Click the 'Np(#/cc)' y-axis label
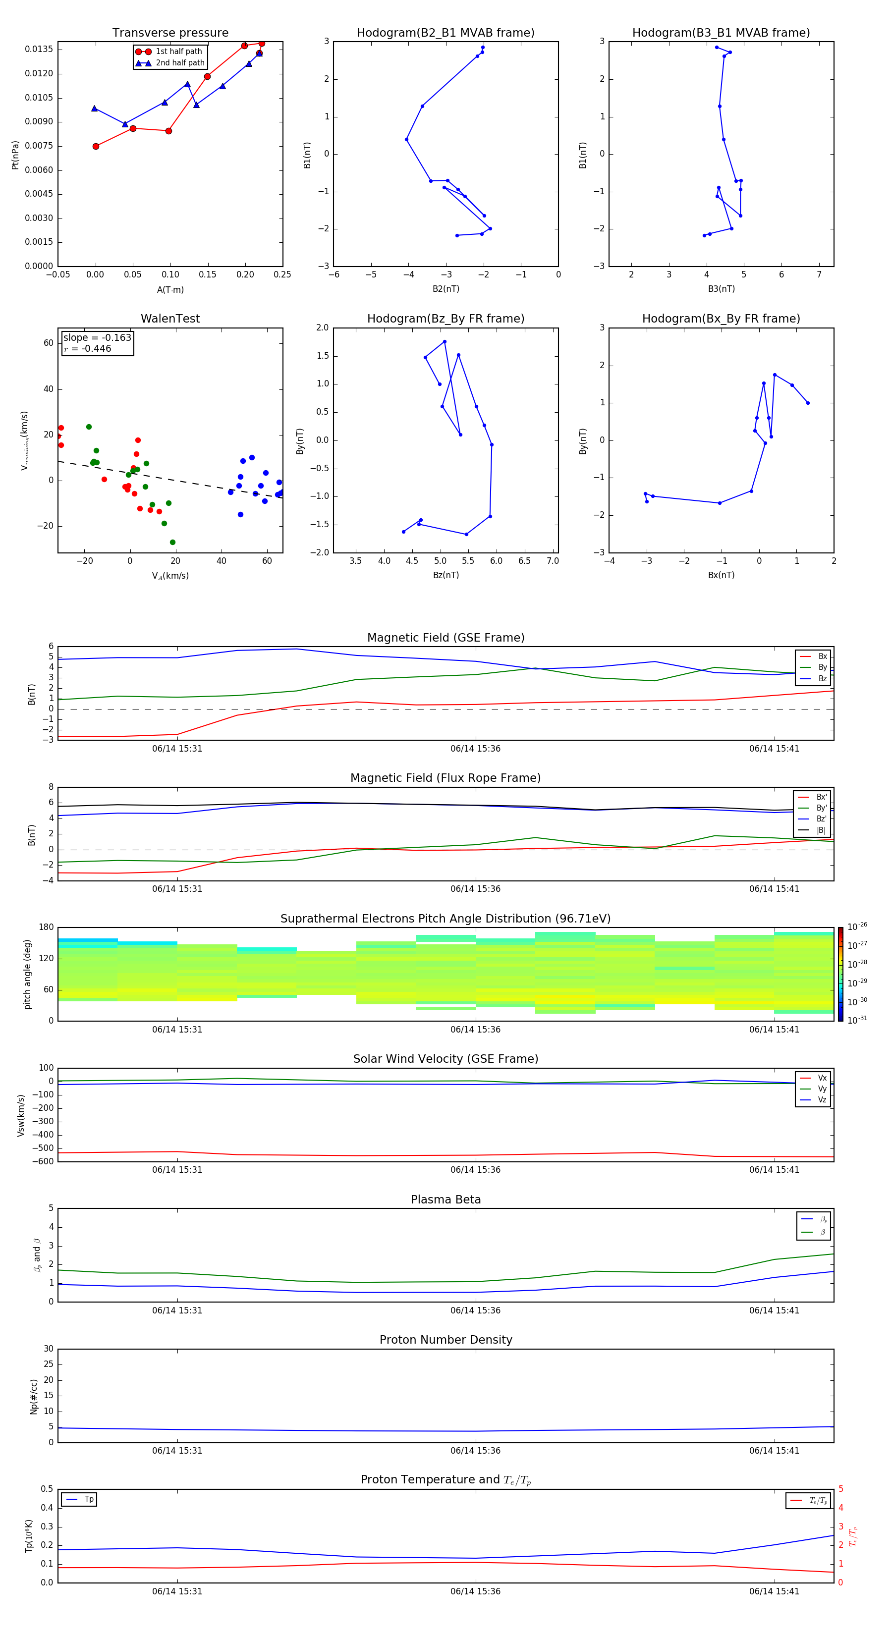 (34, 1396)
